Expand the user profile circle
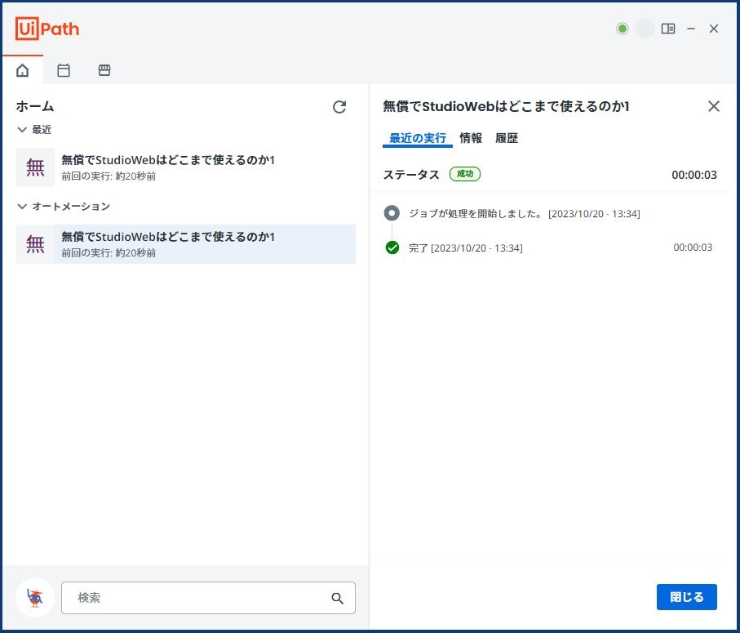The width and height of the screenshot is (740, 633). tap(645, 29)
